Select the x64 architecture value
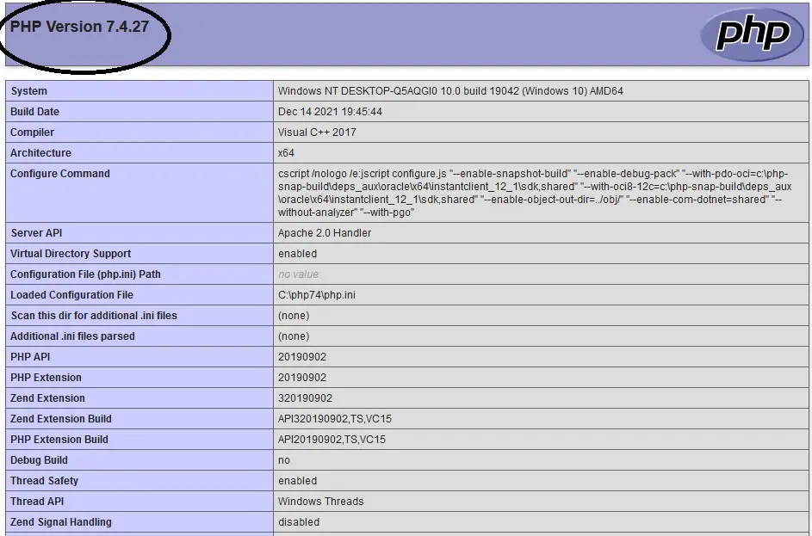This screenshot has height=536, width=812. (x=286, y=153)
